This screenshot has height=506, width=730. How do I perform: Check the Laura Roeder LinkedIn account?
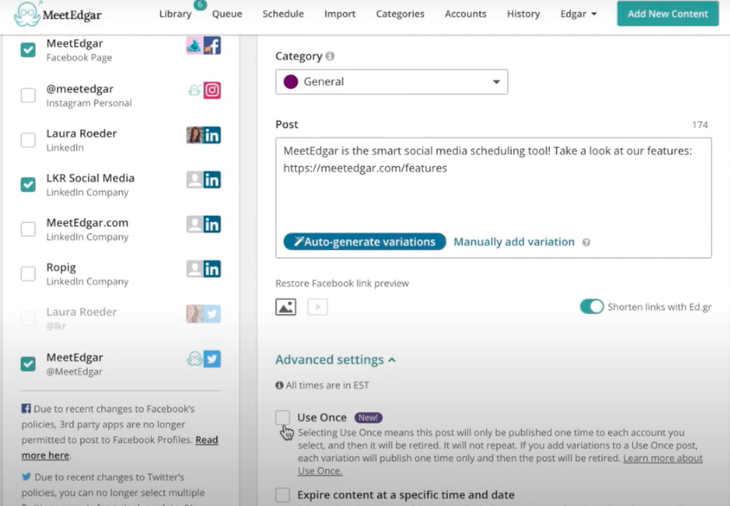pos(28,140)
